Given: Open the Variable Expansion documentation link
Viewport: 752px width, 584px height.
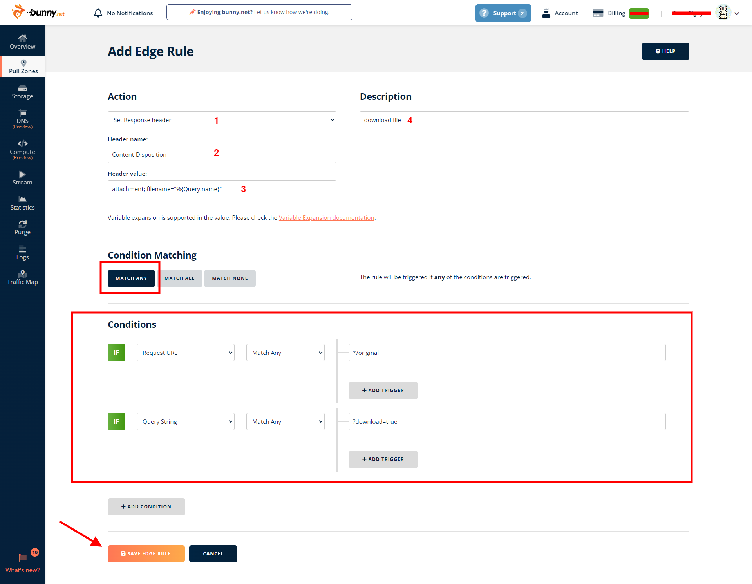Looking at the screenshot, I should (326, 217).
